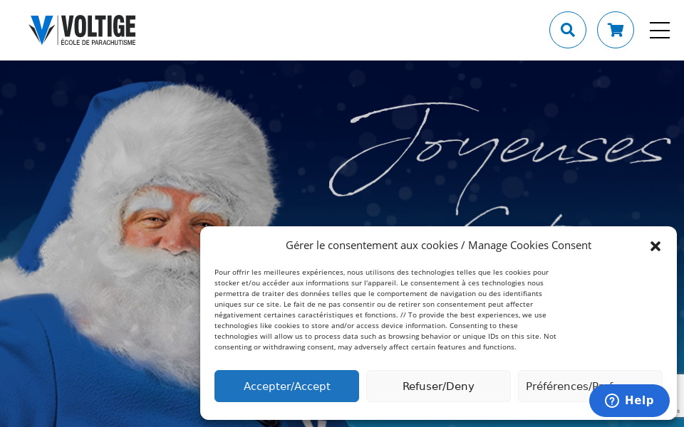The height and width of the screenshot is (427, 684).
Task: Click the École de Parachutisme tagline
Action: point(98,42)
